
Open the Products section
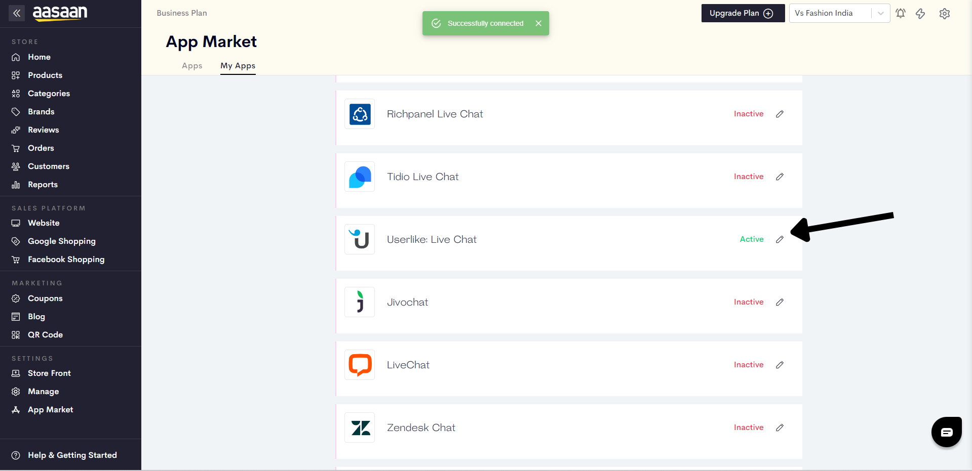[x=45, y=75]
